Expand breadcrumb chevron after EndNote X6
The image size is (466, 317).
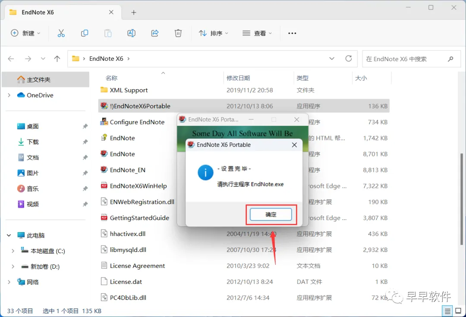point(129,59)
